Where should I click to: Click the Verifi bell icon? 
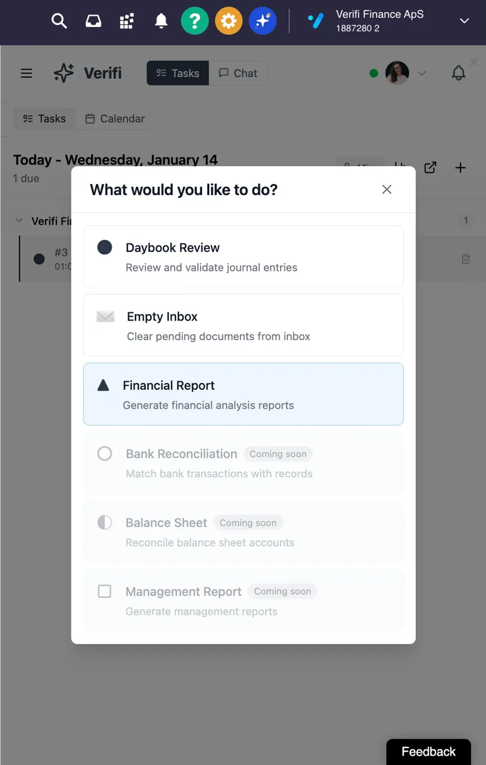click(x=458, y=73)
